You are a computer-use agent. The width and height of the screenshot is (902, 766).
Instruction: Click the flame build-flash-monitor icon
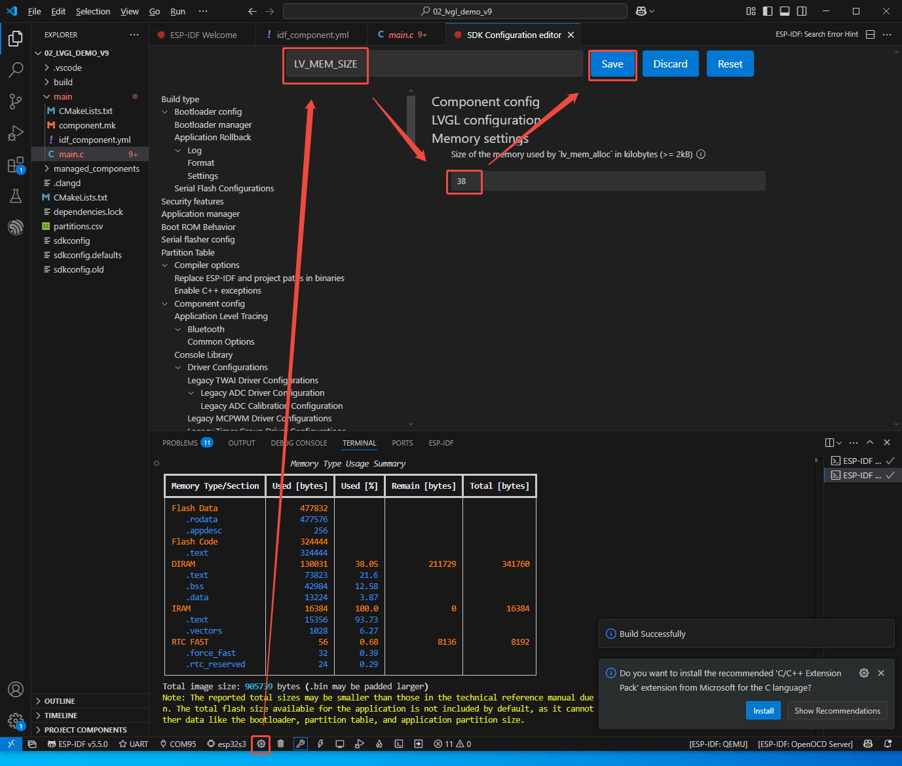pyautogui.click(x=379, y=744)
